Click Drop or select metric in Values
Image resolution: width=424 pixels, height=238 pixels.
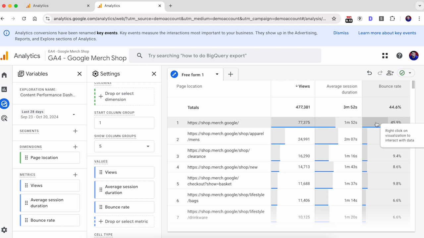124,221
